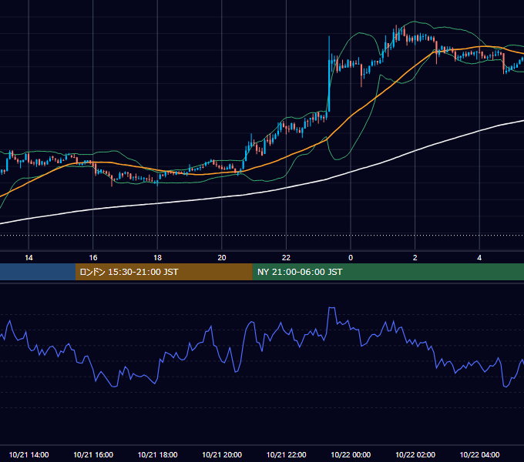Click the 20 hour label on the price chart axis
Image resolution: width=524 pixels, height=462 pixels.
pos(222,258)
